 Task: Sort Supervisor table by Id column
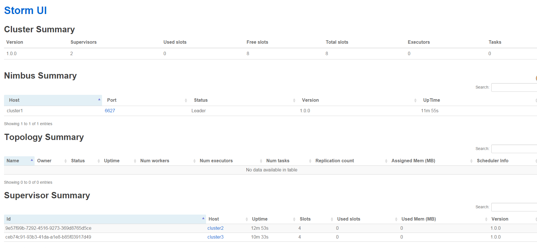105,219
